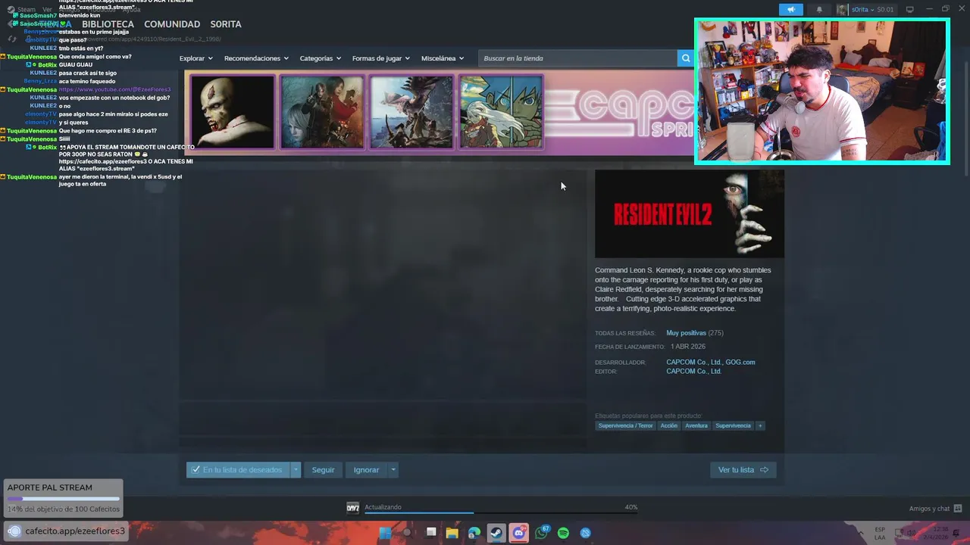Open the Miscelánea dropdown menu
This screenshot has height=545, width=970.
coord(443,58)
